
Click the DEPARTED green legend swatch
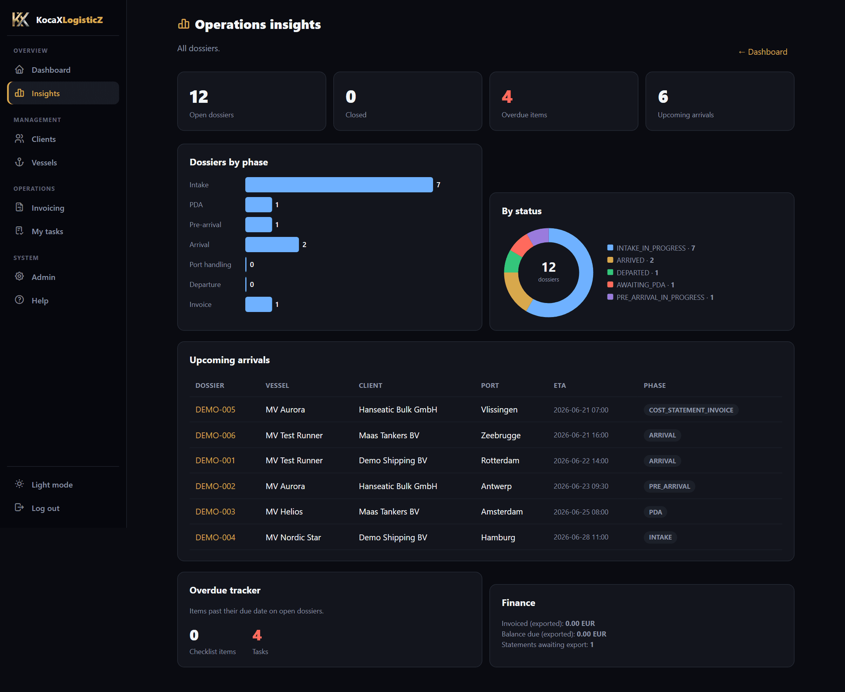pos(610,272)
